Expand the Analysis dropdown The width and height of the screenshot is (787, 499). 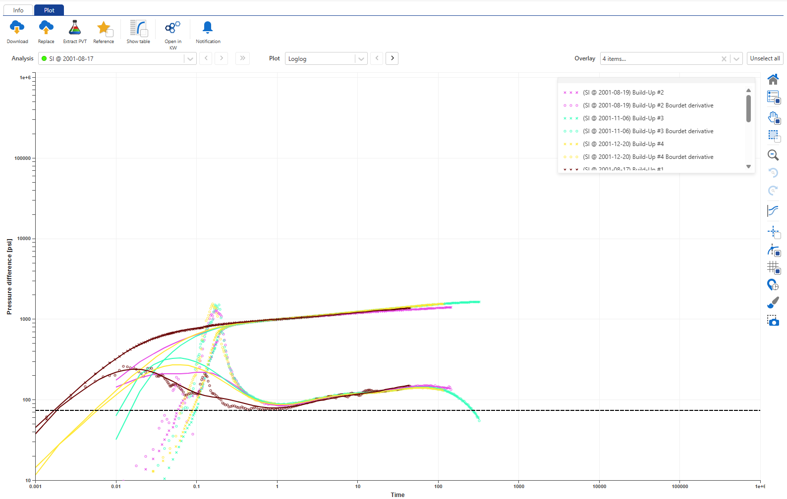point(190,59)
